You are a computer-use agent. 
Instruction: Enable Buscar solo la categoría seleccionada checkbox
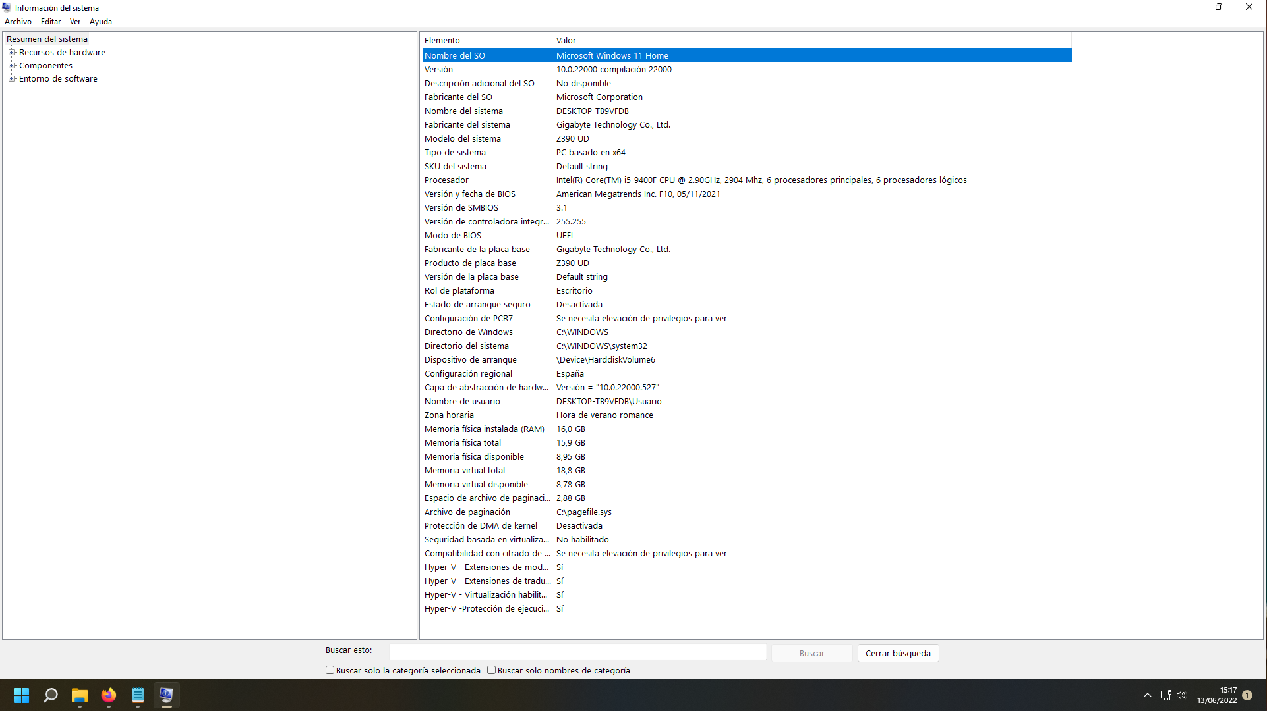[x=330, y=670]
